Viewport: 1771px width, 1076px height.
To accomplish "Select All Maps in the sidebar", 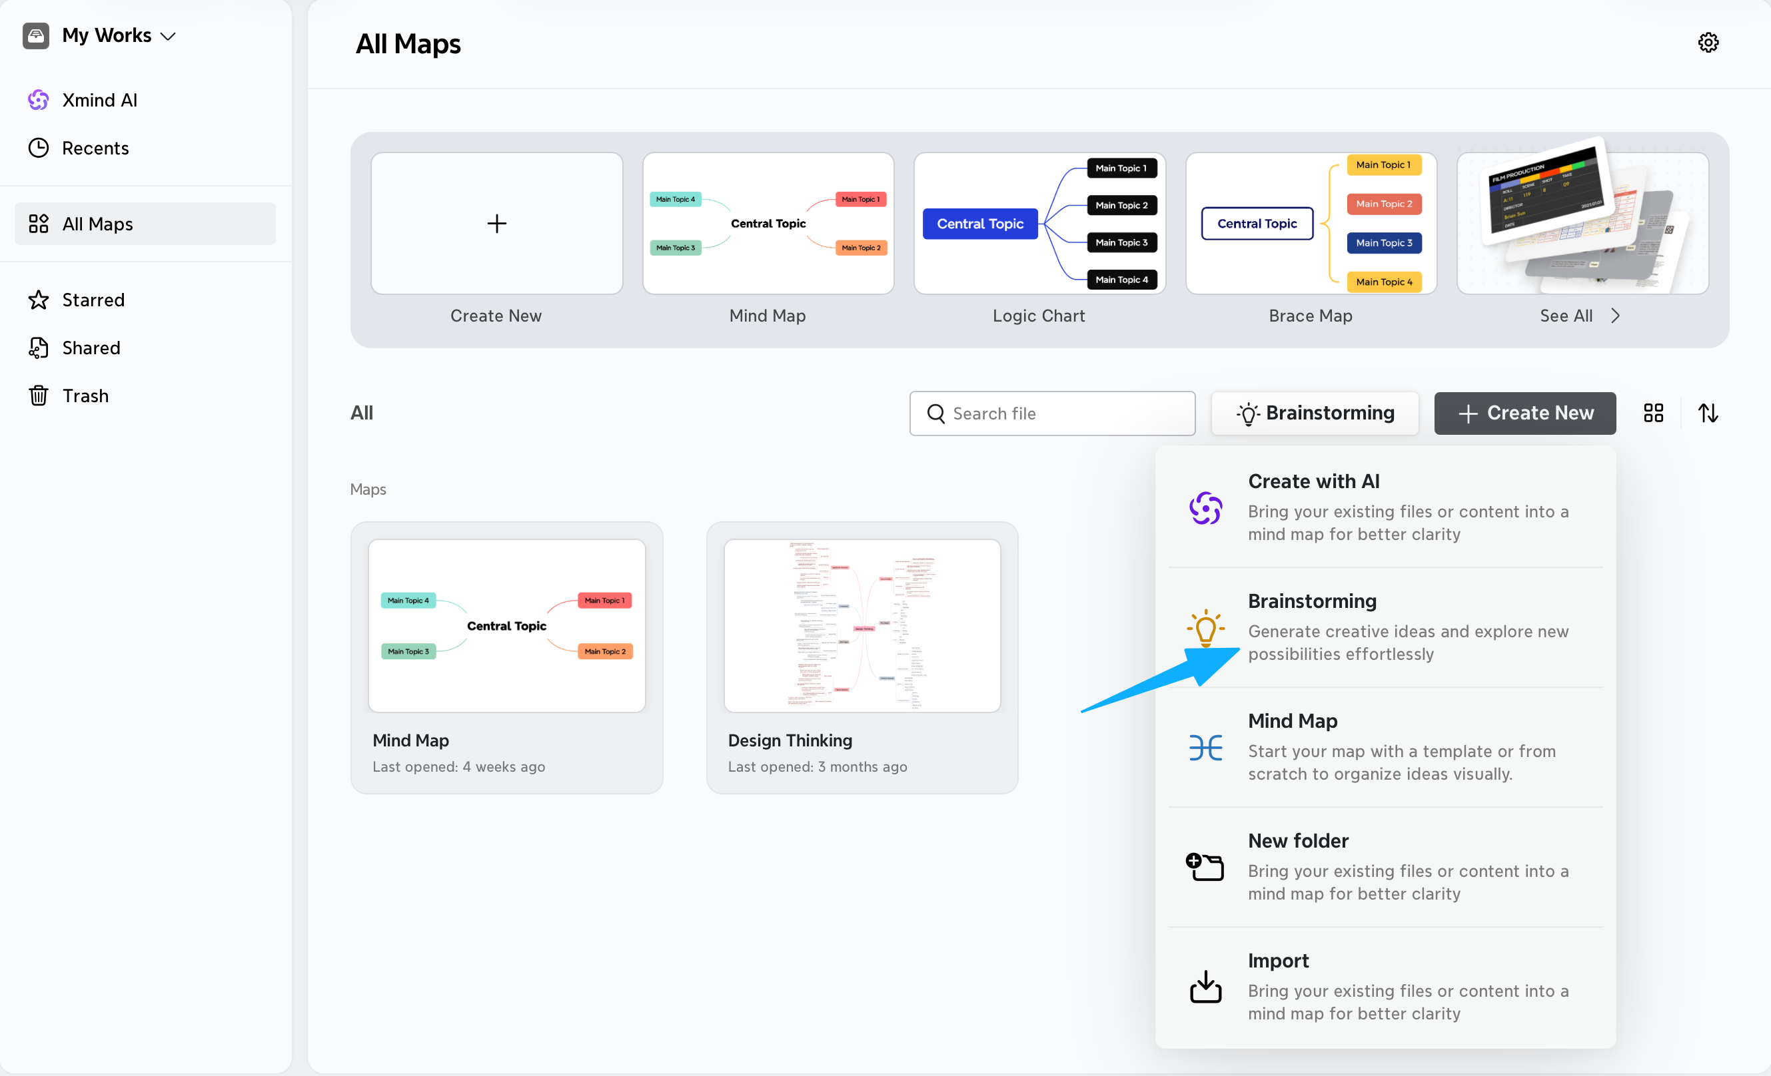I will [x=145, y=223].
